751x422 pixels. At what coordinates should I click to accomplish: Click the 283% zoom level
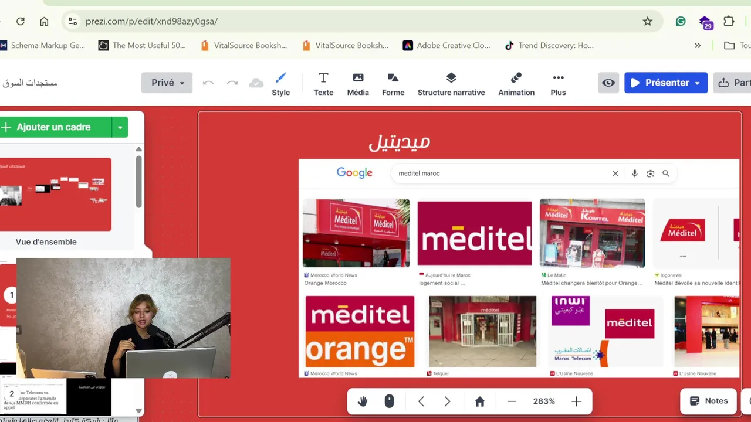[x=544, y=401]
